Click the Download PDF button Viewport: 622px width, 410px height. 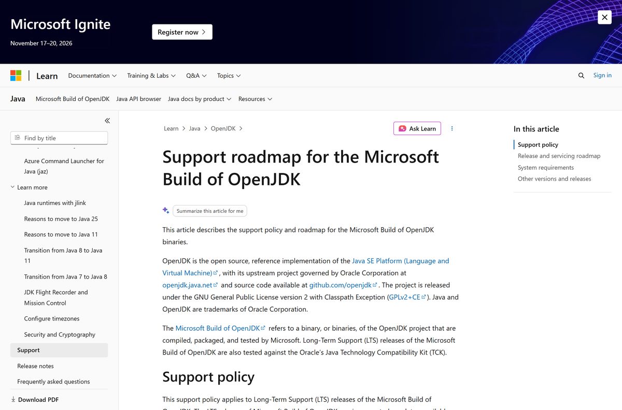click(35, 400)
